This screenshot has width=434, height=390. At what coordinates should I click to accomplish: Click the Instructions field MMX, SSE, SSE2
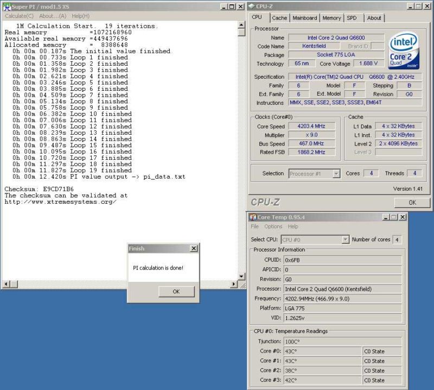click(355, 103)
